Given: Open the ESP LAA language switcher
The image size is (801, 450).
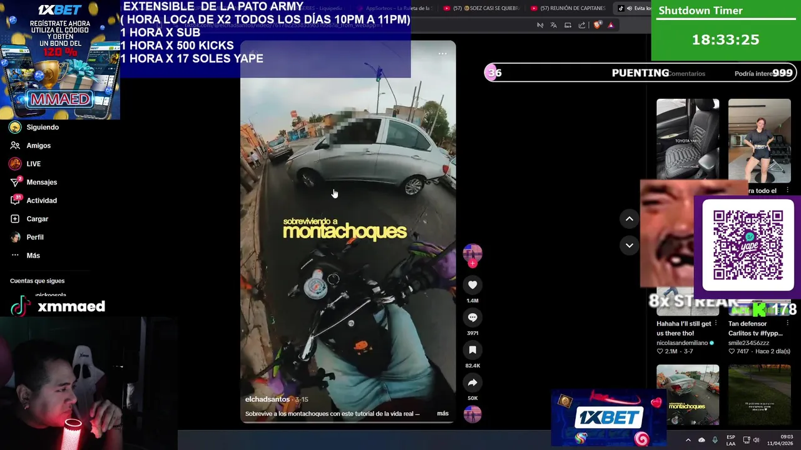Looking at the screenshot, I should (731, 440).
